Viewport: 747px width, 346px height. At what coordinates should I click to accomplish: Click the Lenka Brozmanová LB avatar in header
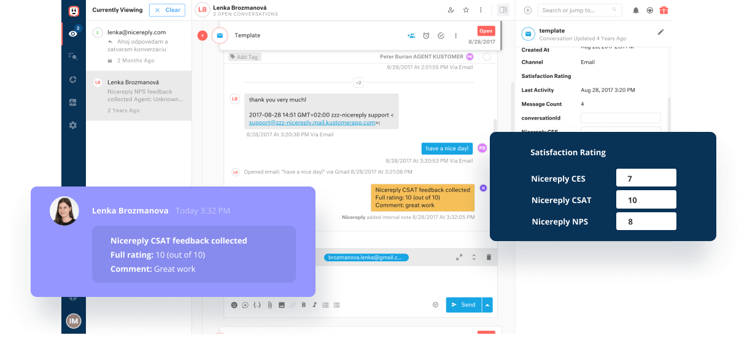pyautogui.click(x=203, y=10)
